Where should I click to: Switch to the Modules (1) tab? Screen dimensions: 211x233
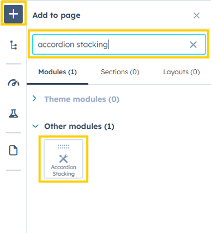[x=58, y=72]
